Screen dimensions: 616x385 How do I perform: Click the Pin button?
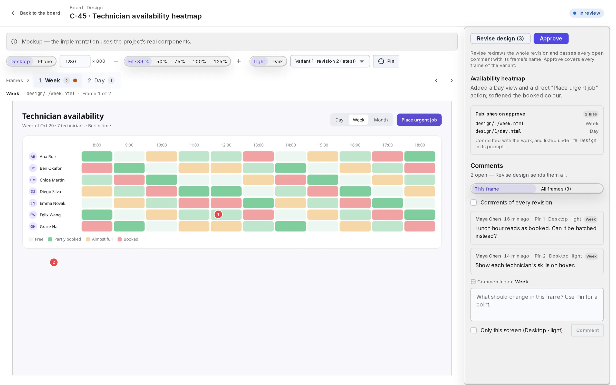point(386,61)
